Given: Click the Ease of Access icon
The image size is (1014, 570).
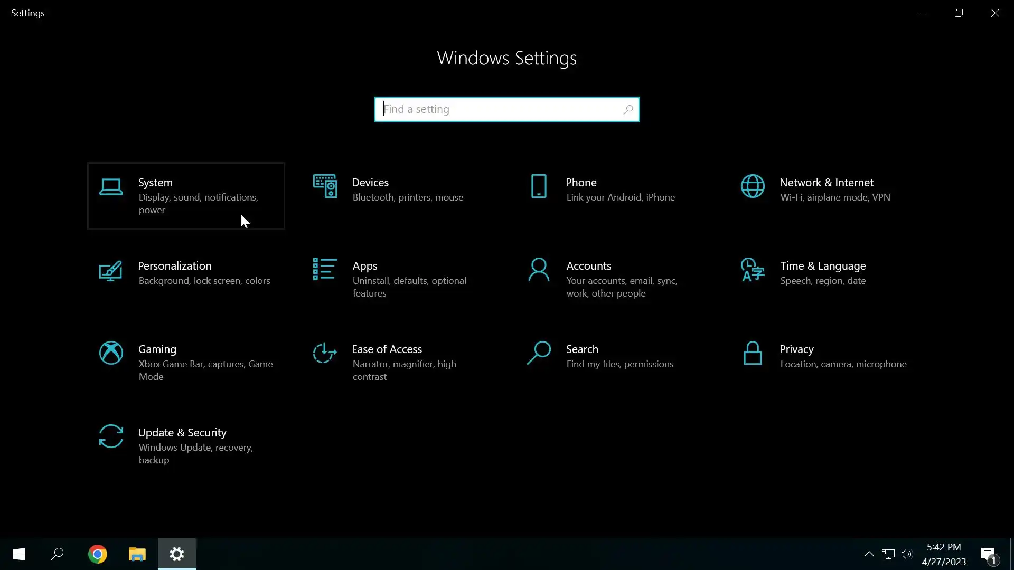Looking at the screenshot, I should (x=325, y=353).
